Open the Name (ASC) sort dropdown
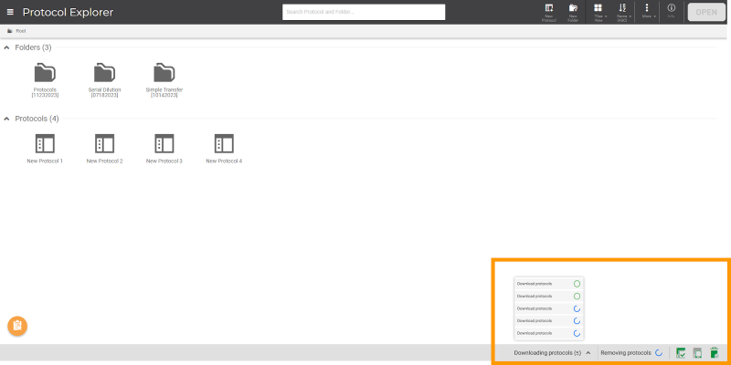This screenshot has height=365, width=731. [x=623, y=11]
